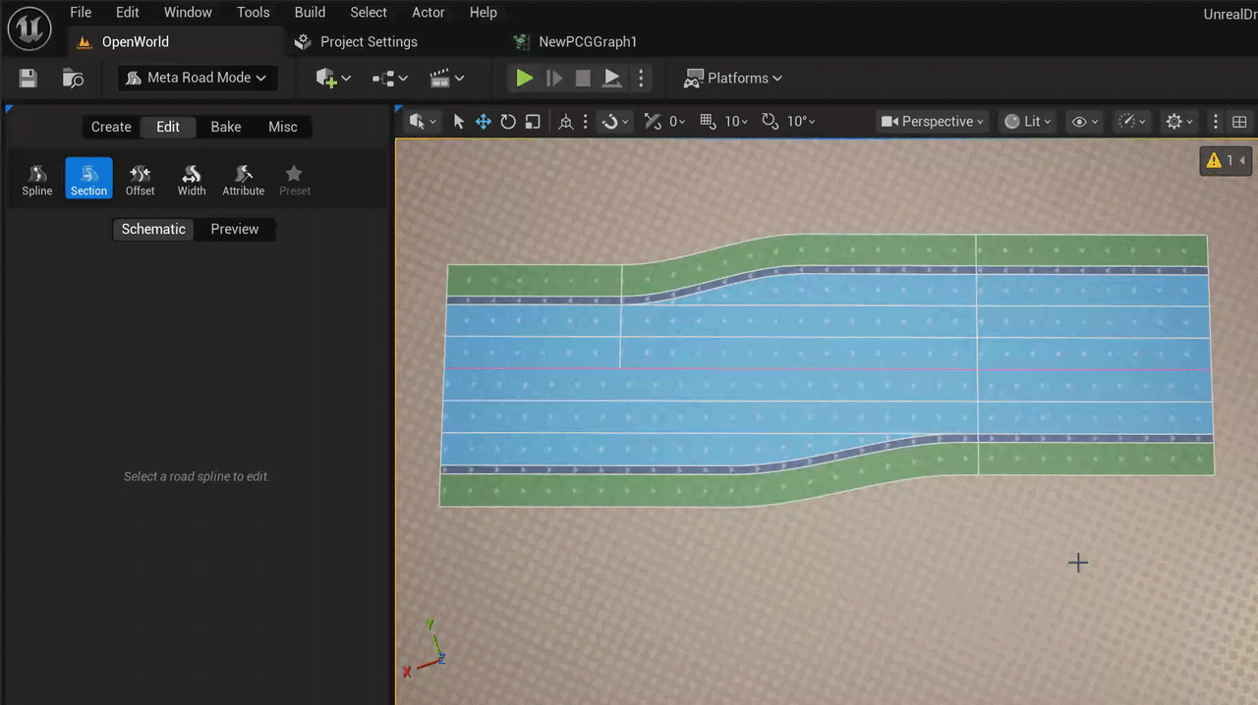Viewport: 1258px width, 705px height.
Task: Select the Section edit tool
Action: coord(88,180)
